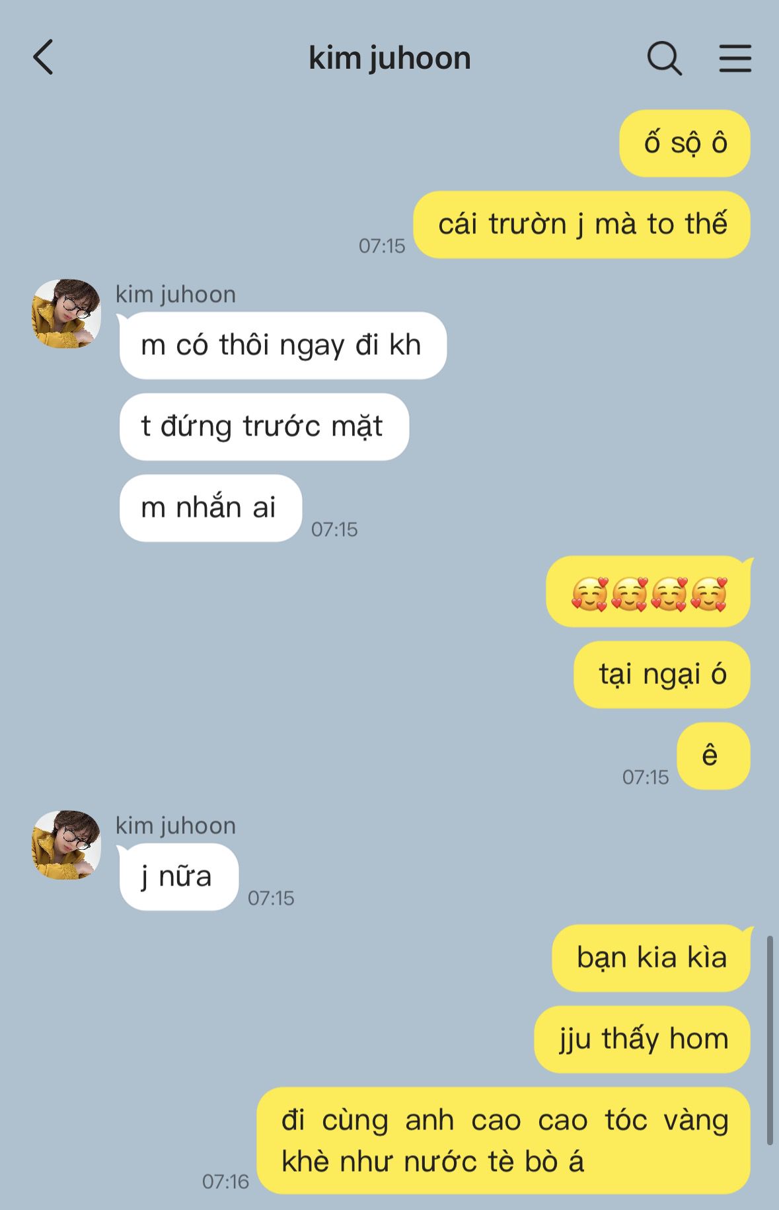Tap the four heart-face emoji message
This screenshot has width=779, height=1210.
[x=649, y=592]
